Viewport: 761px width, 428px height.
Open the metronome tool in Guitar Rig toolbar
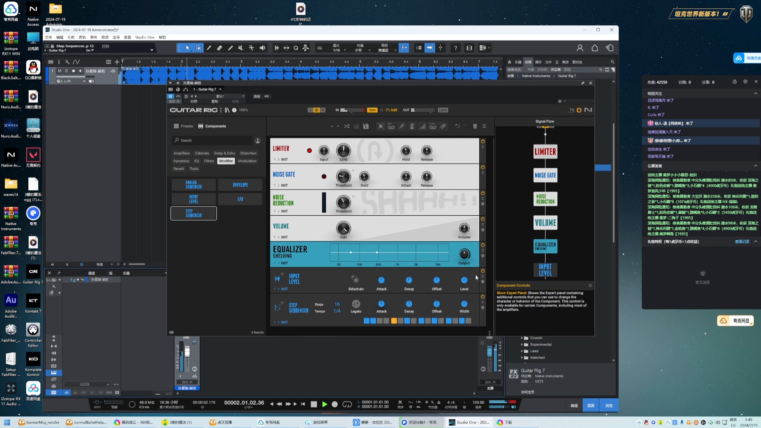coord(412,126)
